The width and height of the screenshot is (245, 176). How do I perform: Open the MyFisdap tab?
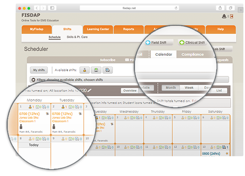pos(37,29)
